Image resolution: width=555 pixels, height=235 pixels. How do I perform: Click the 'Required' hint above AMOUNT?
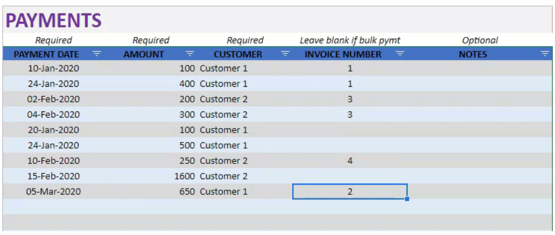pyautogui.click(x=151, y=40)
